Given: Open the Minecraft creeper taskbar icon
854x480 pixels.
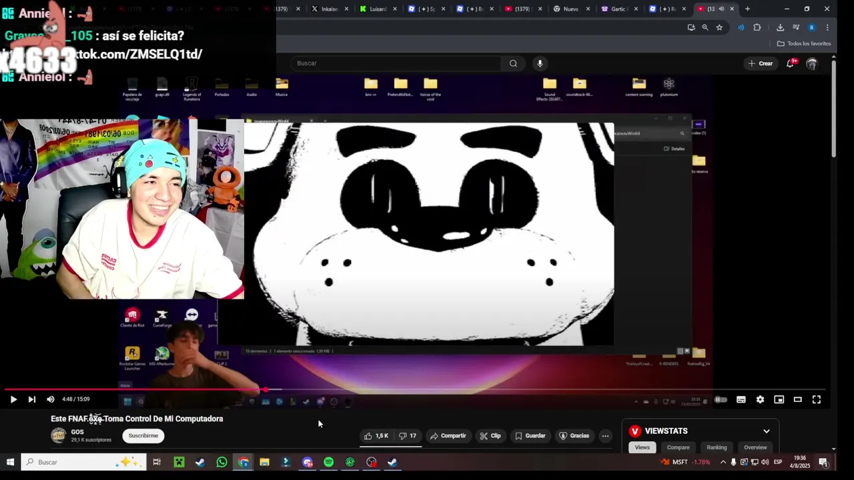Looking at the screenshot, I should tap(179, 462).
